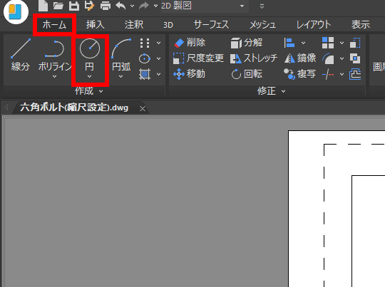Screen dimensions: 385x287
Task: Save the drawing with the Save icon
Action: (x=74, y=6)
